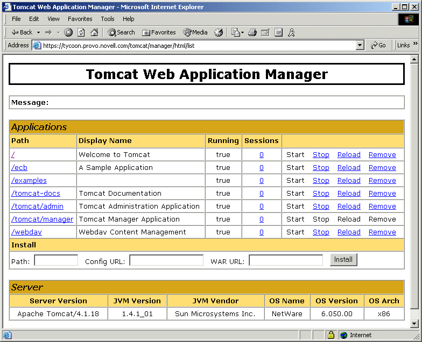Stop the /webdav application
422x342 pixels.
click(321, 232)
